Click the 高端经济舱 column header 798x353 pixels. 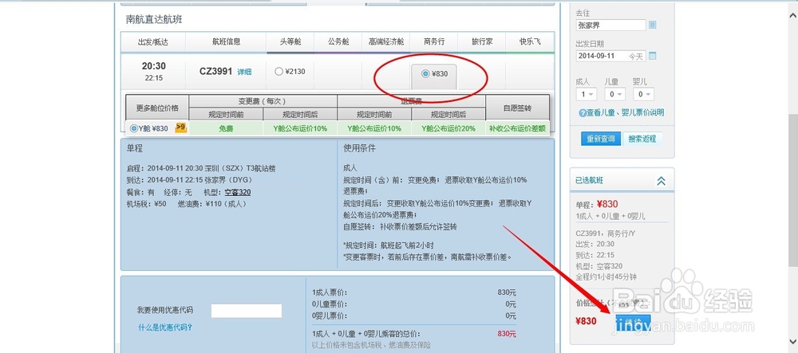[385, 42]
